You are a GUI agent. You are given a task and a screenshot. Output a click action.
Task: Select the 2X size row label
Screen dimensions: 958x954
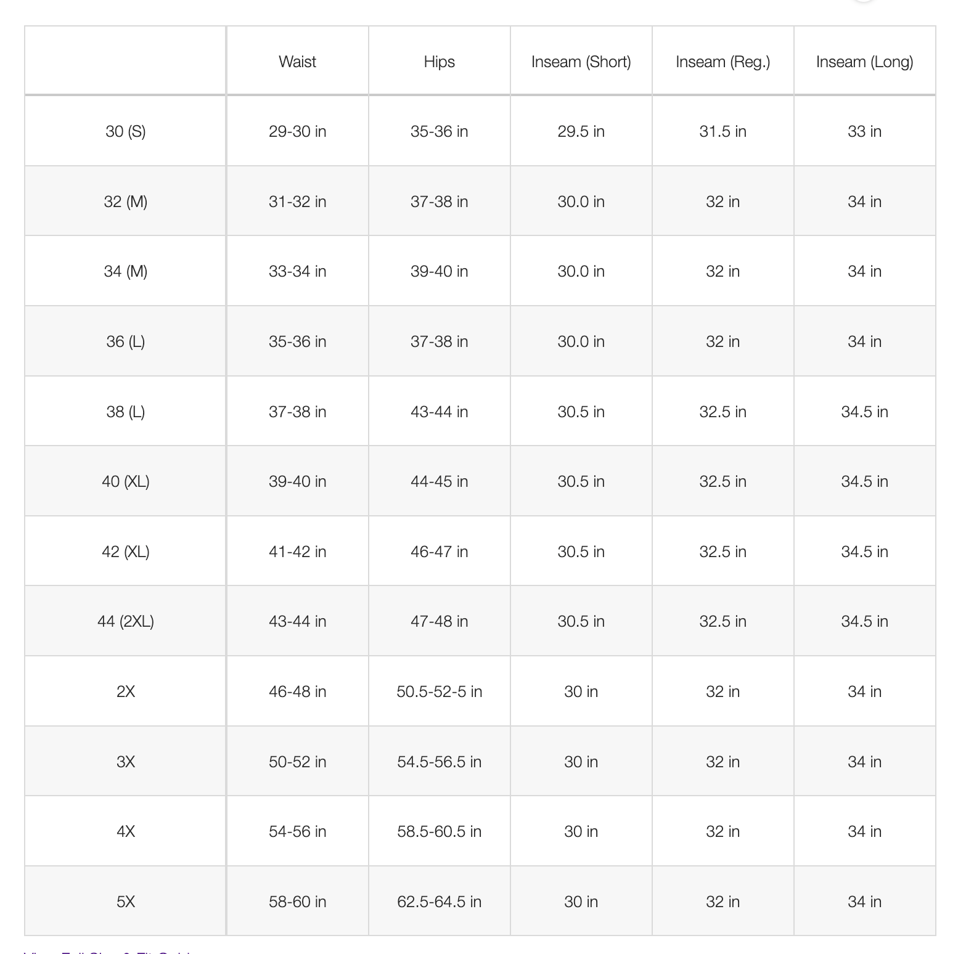(125, 691)
